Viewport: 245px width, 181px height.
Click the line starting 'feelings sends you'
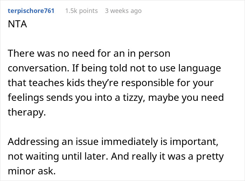[114, 97]
